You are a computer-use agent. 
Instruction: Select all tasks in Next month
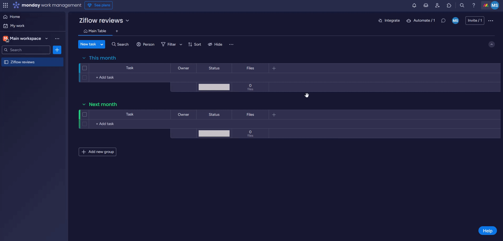pos(85,114)
